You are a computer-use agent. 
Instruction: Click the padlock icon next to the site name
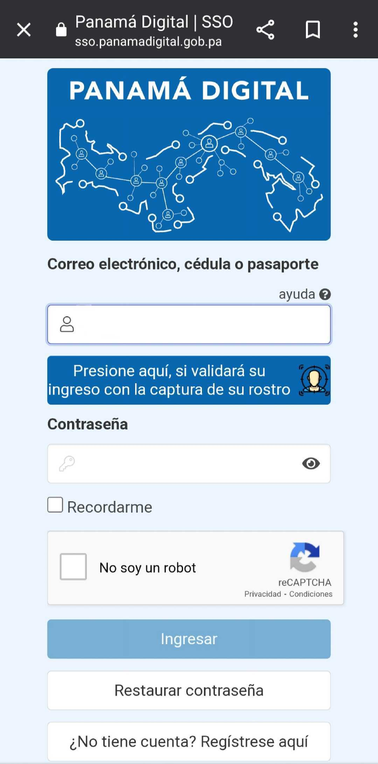click(x=61, y=29)
